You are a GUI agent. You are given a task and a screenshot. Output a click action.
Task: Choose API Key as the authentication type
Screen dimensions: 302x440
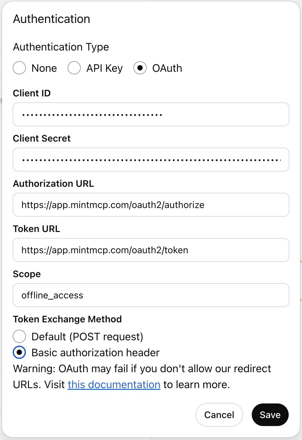[74, 68]
